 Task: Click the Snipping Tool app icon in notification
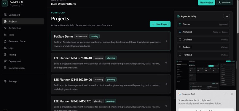pyautogui.click(x=180, y=94)
